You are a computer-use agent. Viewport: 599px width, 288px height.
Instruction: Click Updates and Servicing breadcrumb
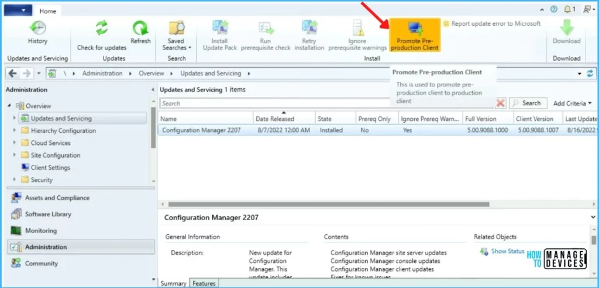pos(211,73)
